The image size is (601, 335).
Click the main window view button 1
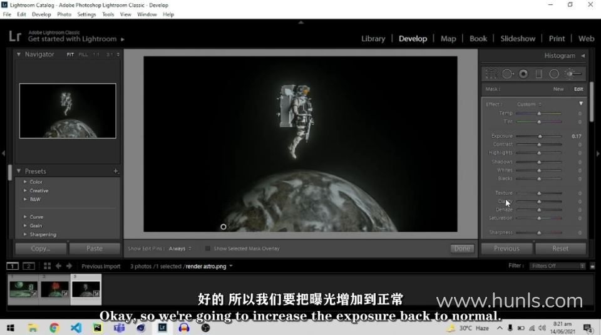(13, 265)
